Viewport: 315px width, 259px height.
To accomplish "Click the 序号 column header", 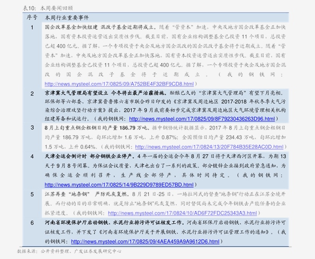I will pos(32,17).
